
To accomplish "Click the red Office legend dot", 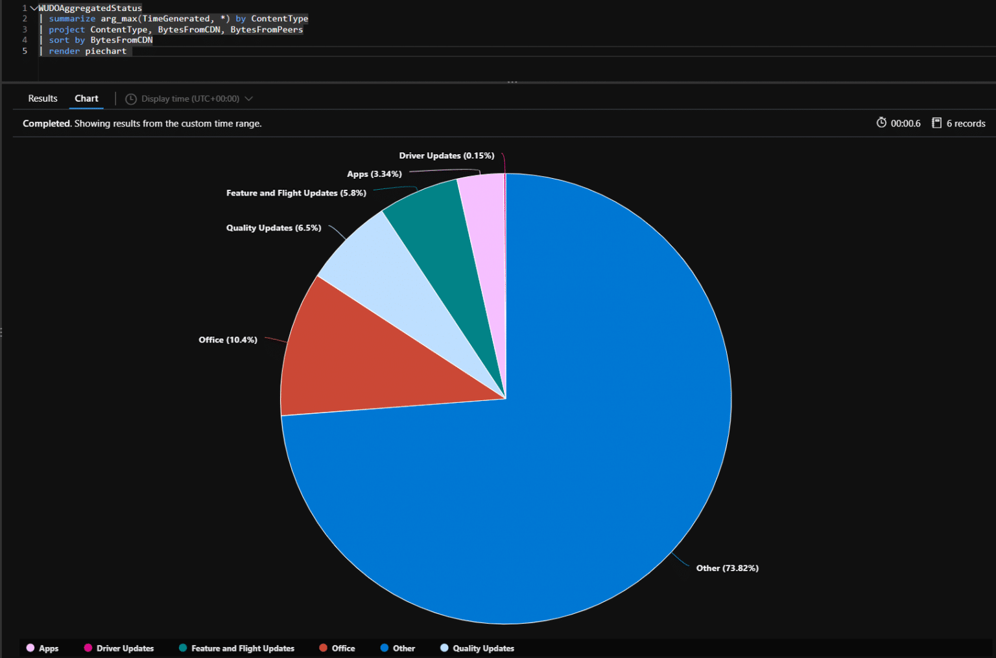I will coord(323,648).
